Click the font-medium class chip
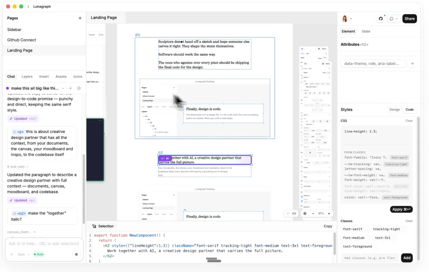Screen dimensions: 429x272 click(x=354, y=238)
